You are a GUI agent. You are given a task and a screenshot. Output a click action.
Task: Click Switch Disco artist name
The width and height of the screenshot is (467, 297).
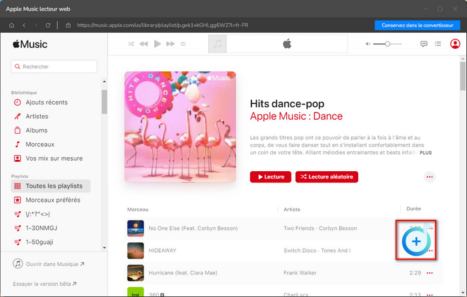(300, 250)
